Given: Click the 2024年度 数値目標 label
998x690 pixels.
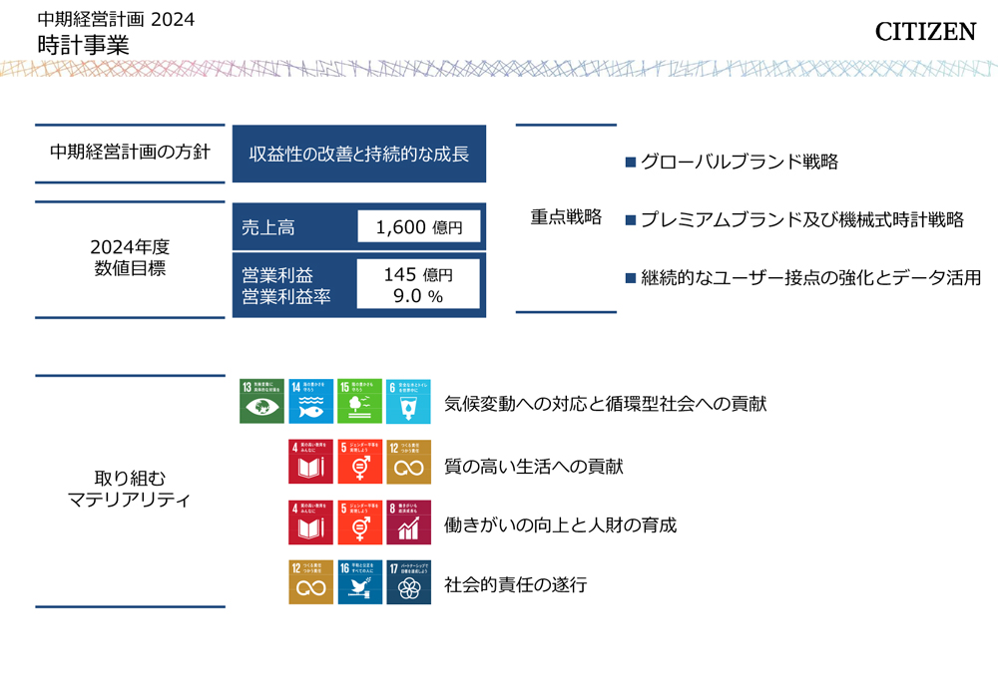Looking at the screenshot, I should coord(130,257).
